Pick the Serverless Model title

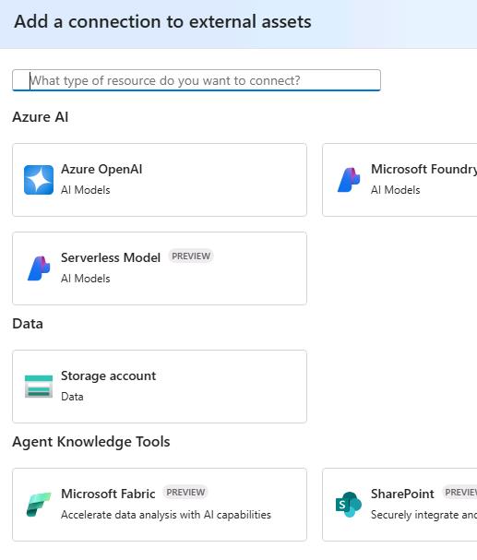pos(111,257)
